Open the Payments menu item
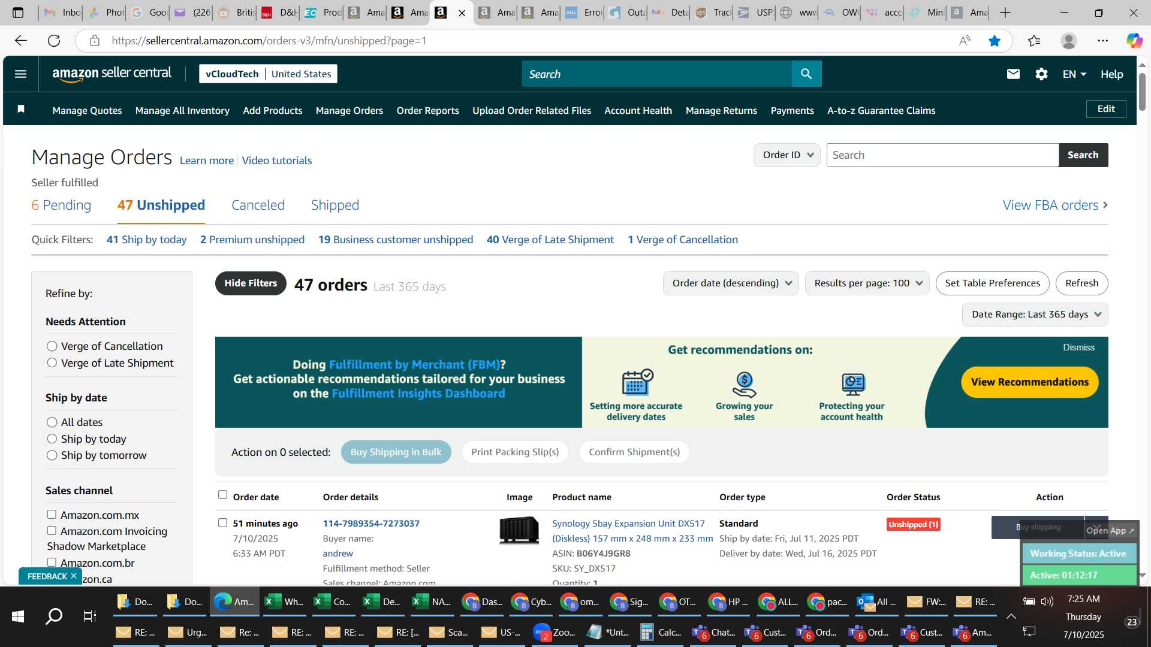The image size is (1151, 647). [792, 110]
